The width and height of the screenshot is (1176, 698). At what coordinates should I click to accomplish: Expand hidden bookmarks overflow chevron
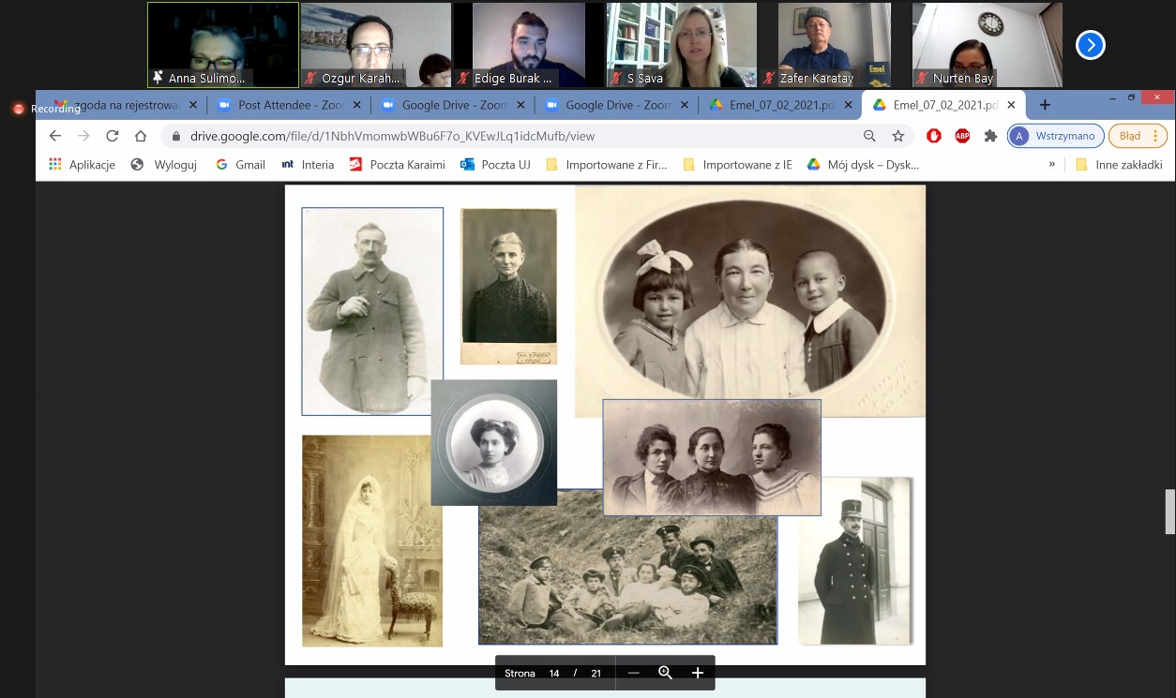coord(1052,165)
